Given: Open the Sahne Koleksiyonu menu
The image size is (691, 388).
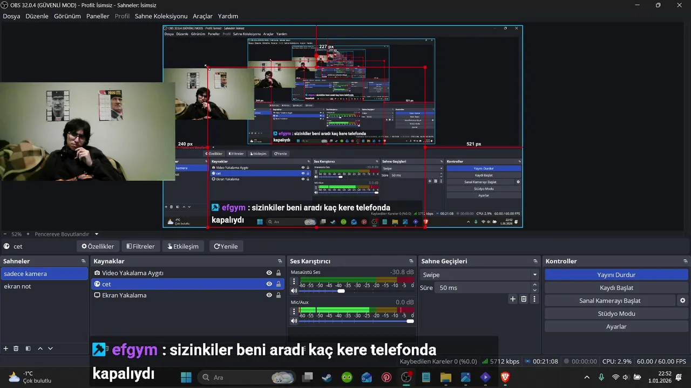Looking at the screenshot, I should pyautogui.click(x=161, y=16).
